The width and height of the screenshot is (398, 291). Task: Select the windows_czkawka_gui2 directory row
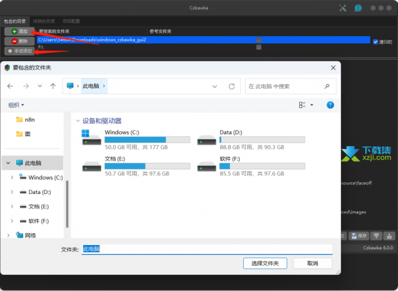click(x=203, y=40)
